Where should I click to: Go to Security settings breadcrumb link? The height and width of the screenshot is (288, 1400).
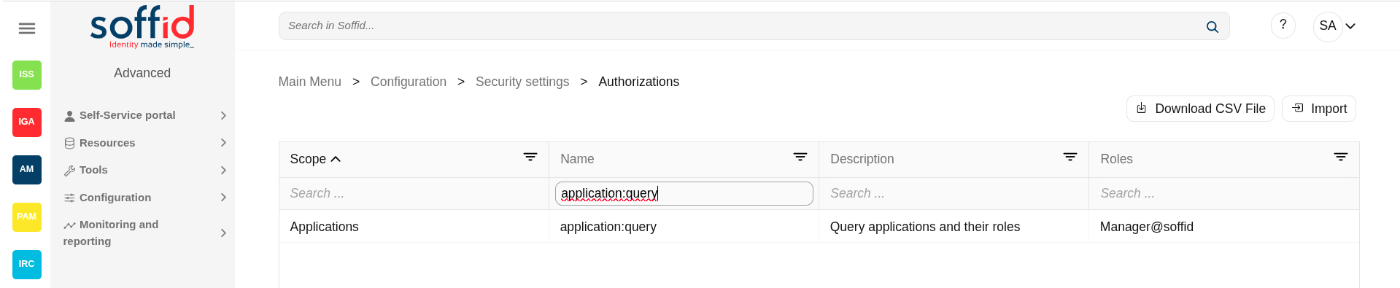pyautogui.click(x=522, y=82)
